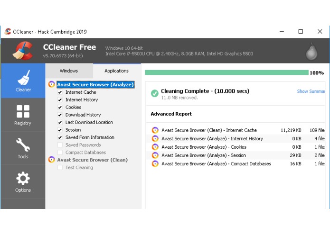This screenshot has height=234, width=330.
Task: Switch to the Applications tab
Action: click(117, 71)
